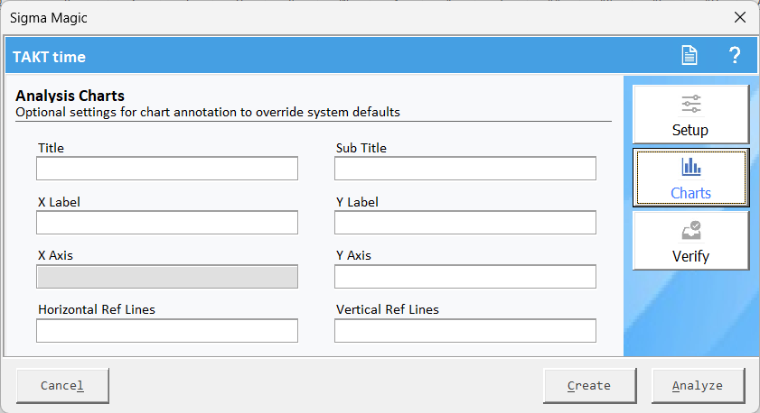Focus the Y Axis input field
Viewport: 760px width, 413px height.
point(465,277)
